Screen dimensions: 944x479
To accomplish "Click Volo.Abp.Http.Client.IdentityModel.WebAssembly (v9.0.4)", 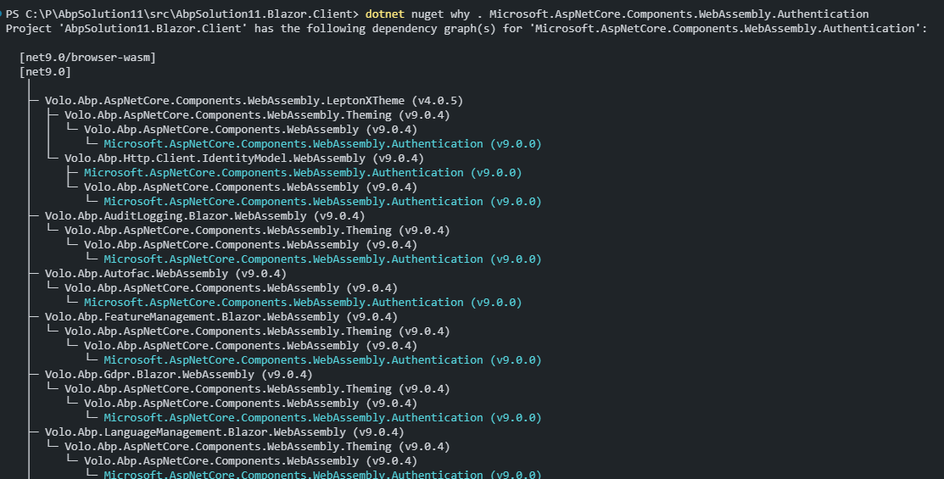I will 244,159.
